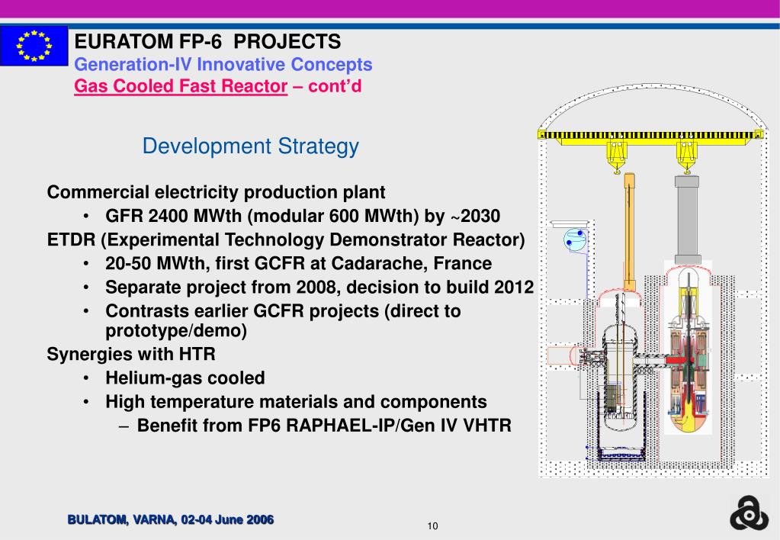Click bullet 'Contrasts earlier GCFR projects'
Image resolution: width=780 pixels, height=540 pixels.
click(x=283, y=320)
